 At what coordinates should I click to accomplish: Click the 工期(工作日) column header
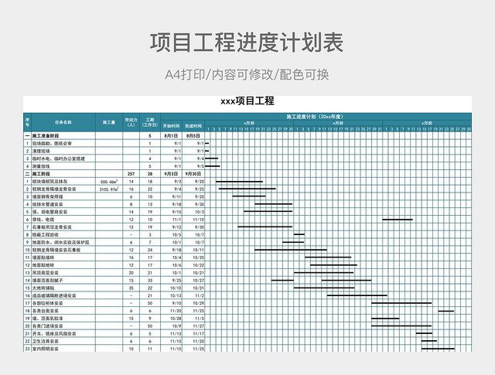150,122
